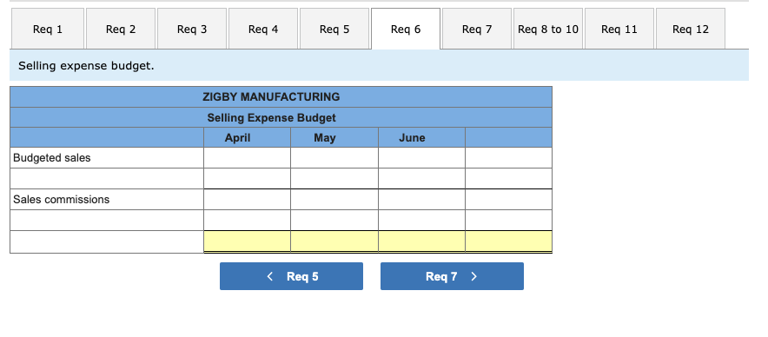Screen dimensions: 768x337
Task: Click the ZIGBY MANUFACTURING title
Action: pos(271,97)
